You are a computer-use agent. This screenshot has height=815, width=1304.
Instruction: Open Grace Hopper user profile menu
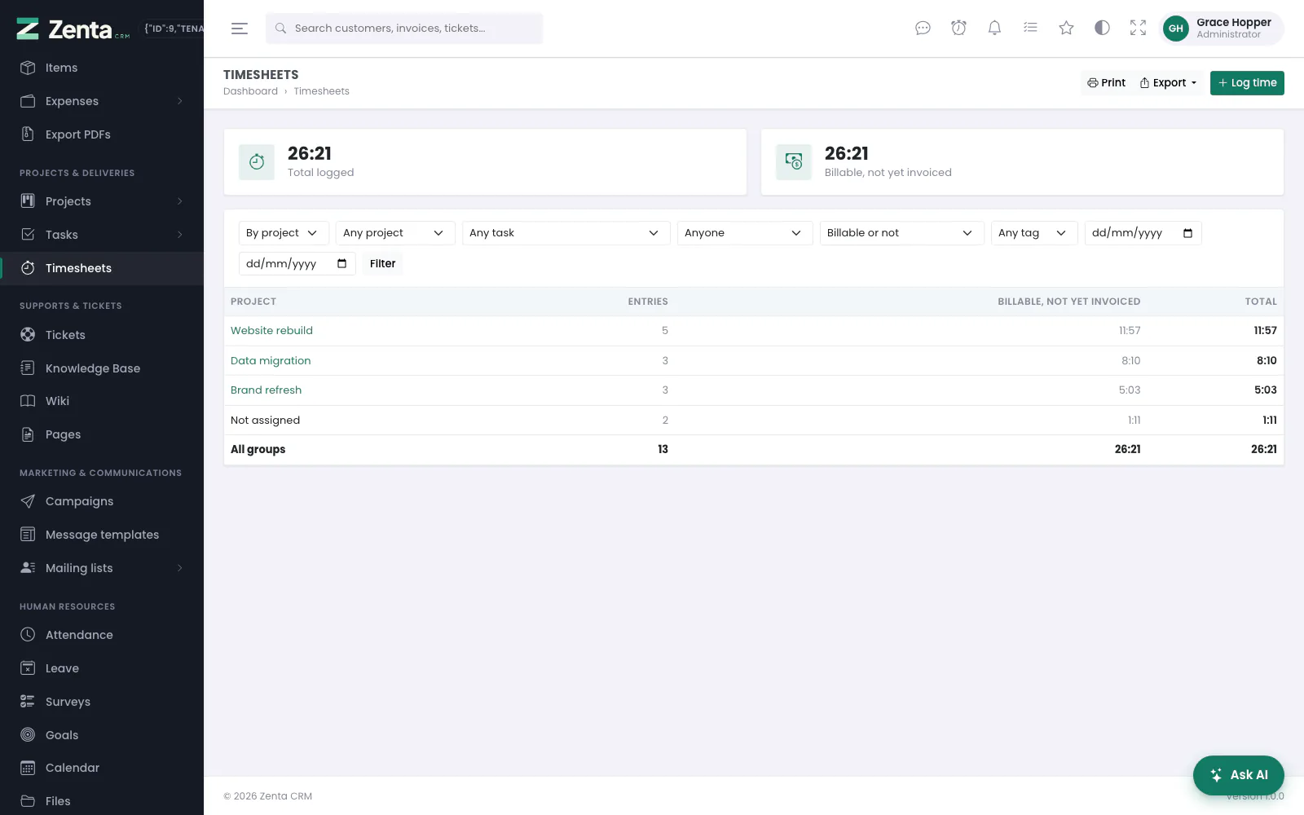coord(1221,29)
